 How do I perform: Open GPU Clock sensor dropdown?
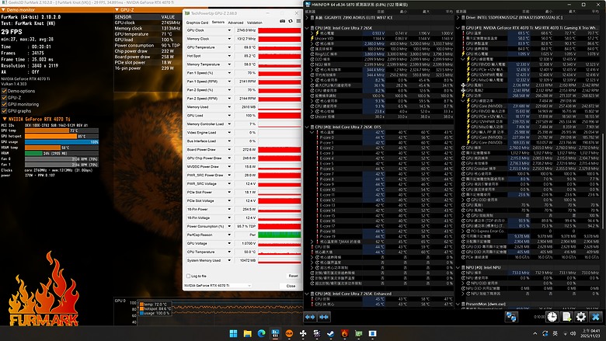coord(229,30)
